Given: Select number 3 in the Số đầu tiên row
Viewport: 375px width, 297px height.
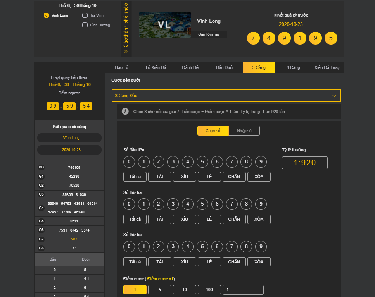Looking at the screenshot, I should [x=173, y=161].
